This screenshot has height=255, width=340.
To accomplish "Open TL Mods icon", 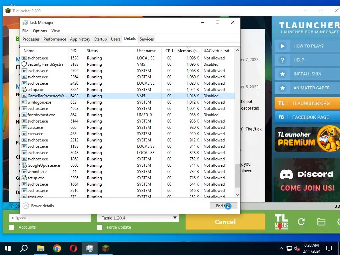I will [281, 222].
